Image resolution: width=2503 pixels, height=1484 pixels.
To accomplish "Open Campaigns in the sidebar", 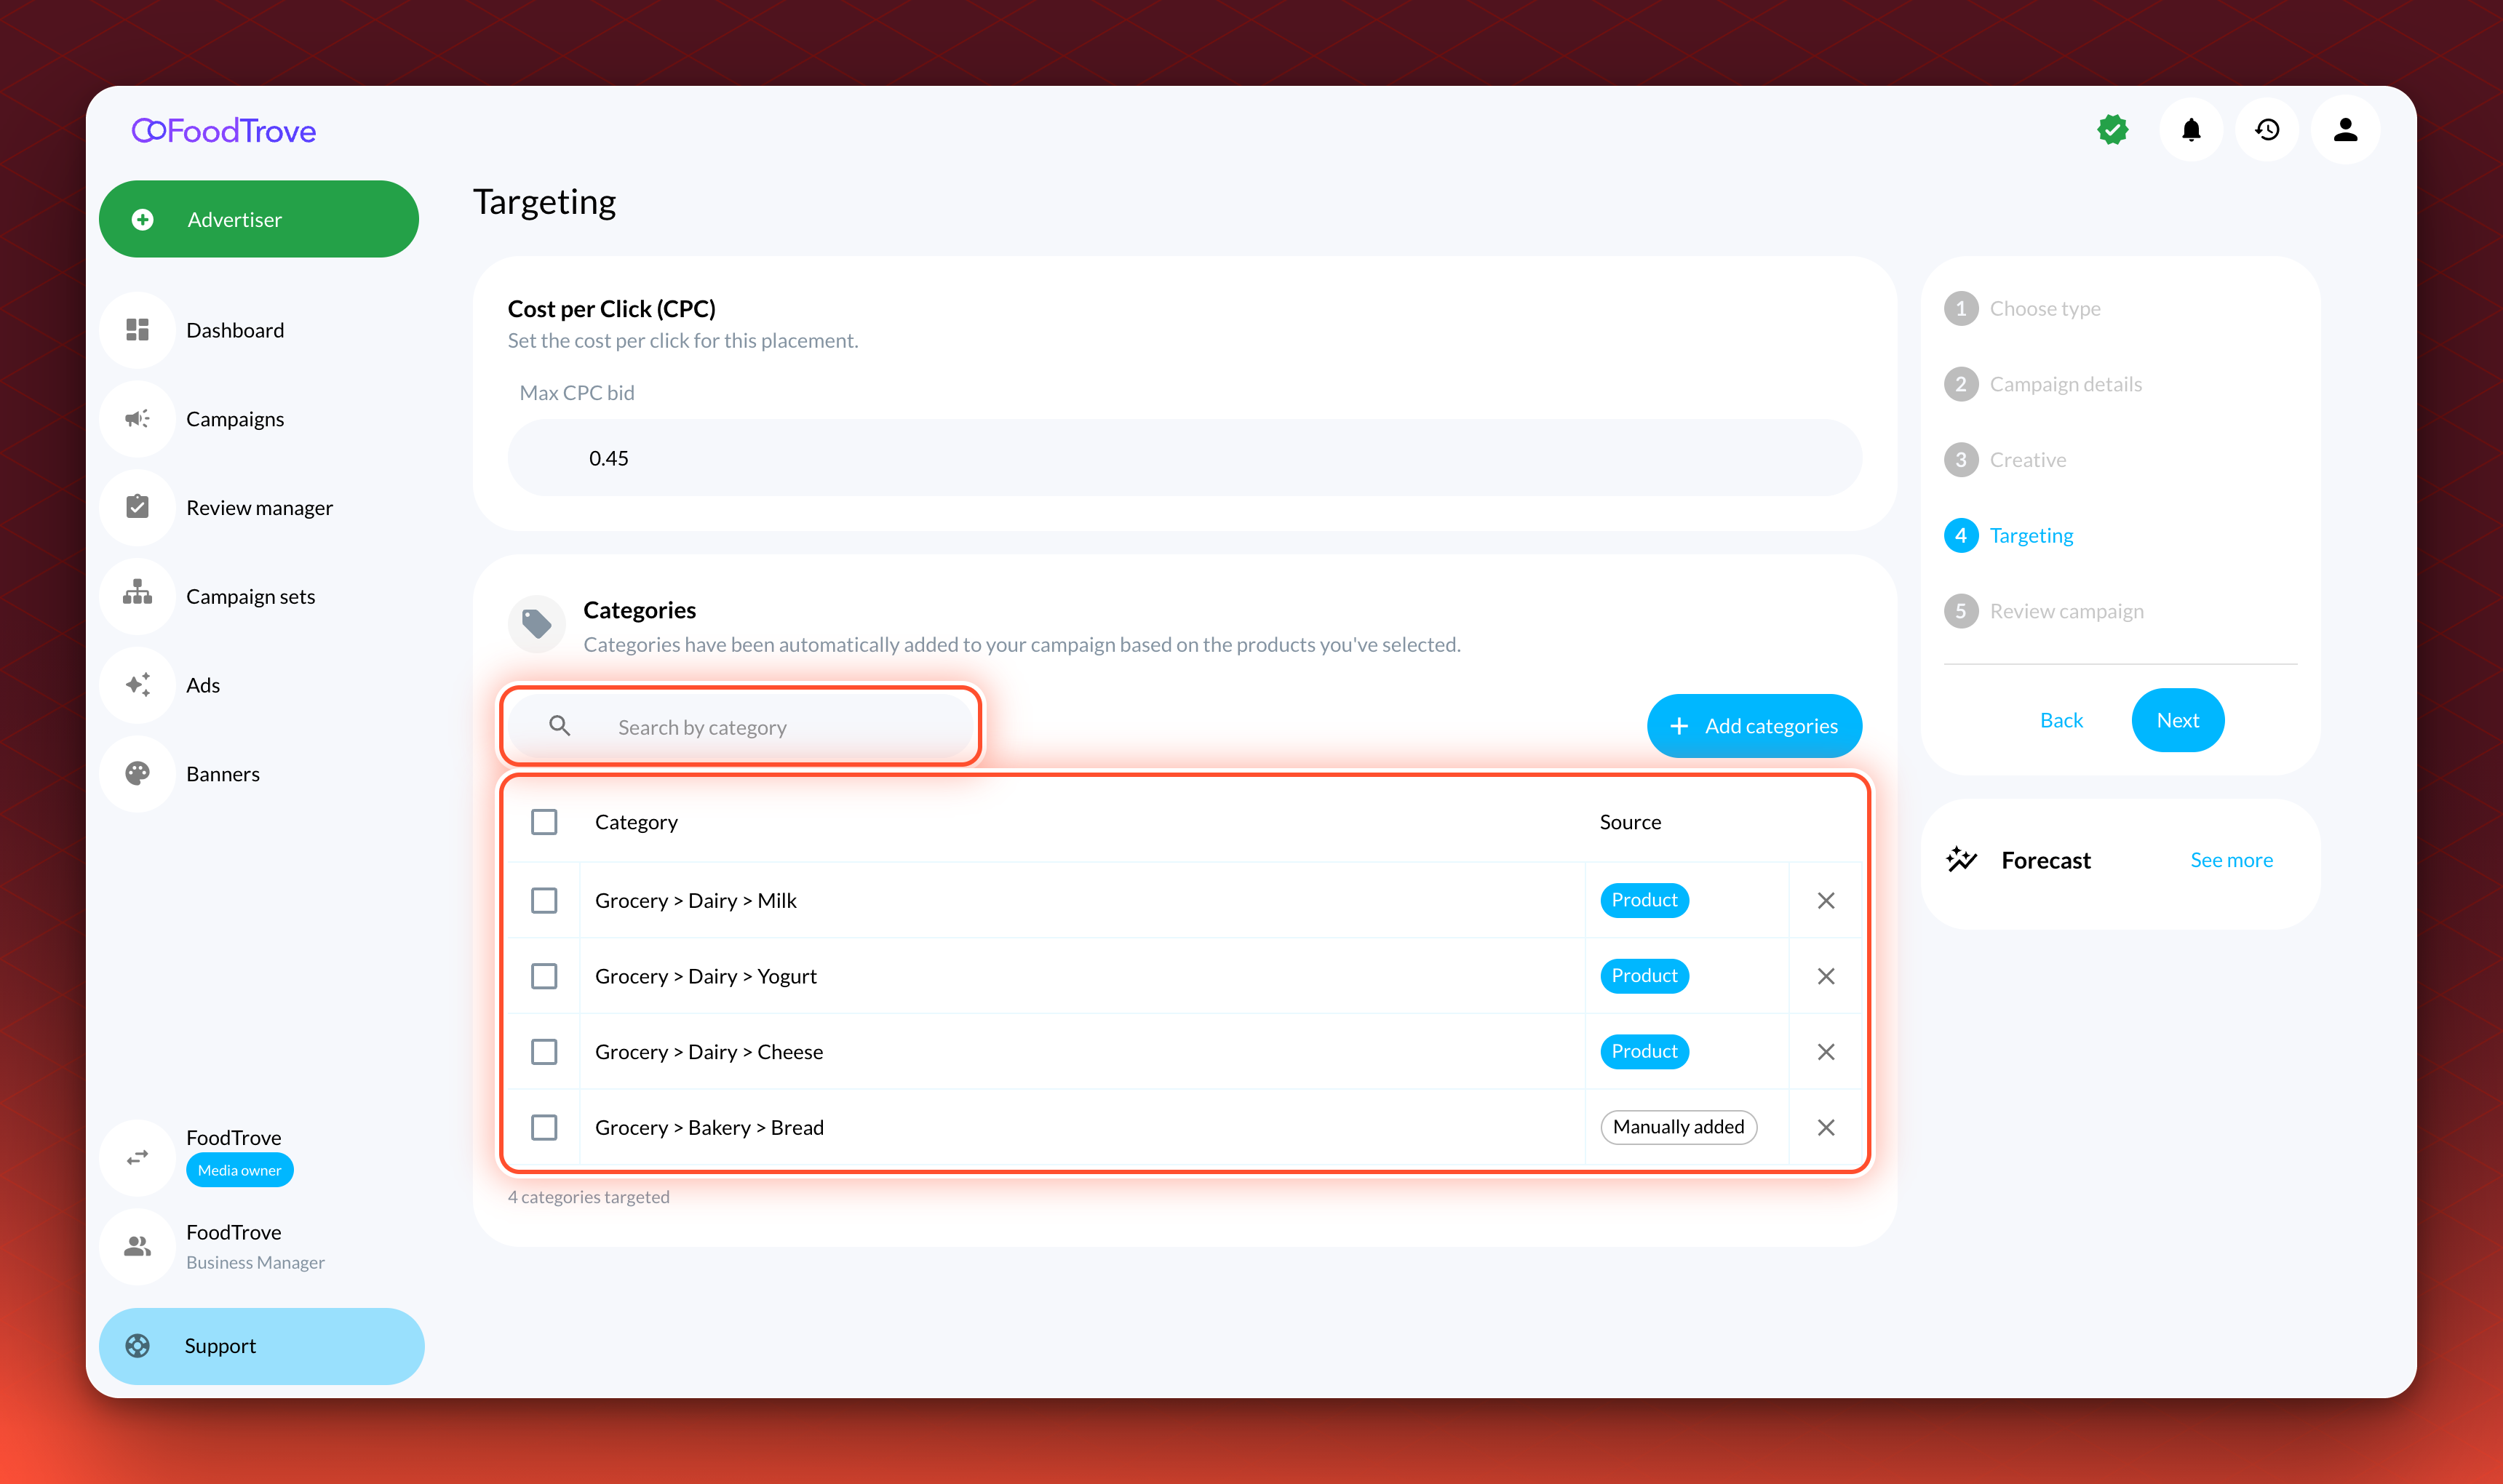I will pyautogui.click(x=235, y=419).
